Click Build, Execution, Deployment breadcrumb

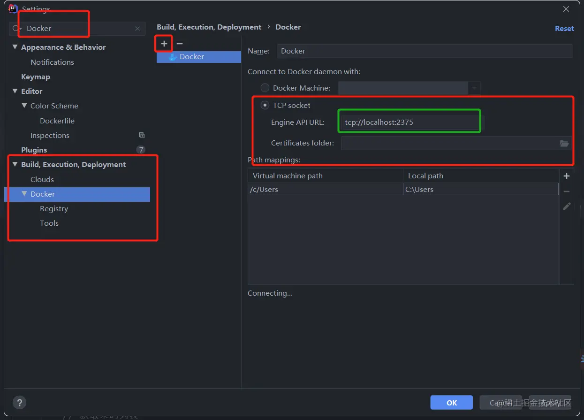click(209, 27)
